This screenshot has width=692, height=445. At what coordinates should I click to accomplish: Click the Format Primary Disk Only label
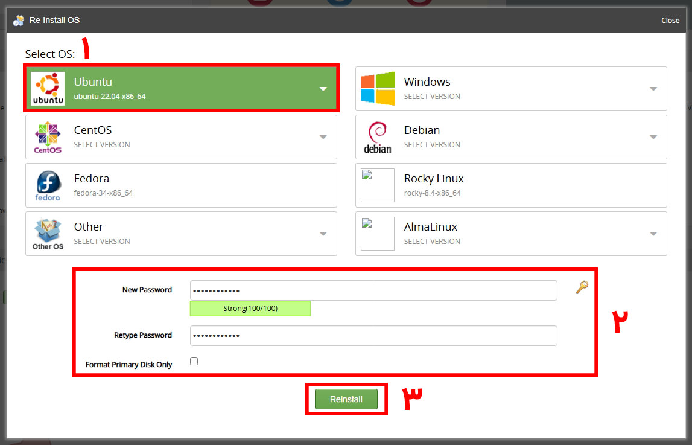pos(129,365)
